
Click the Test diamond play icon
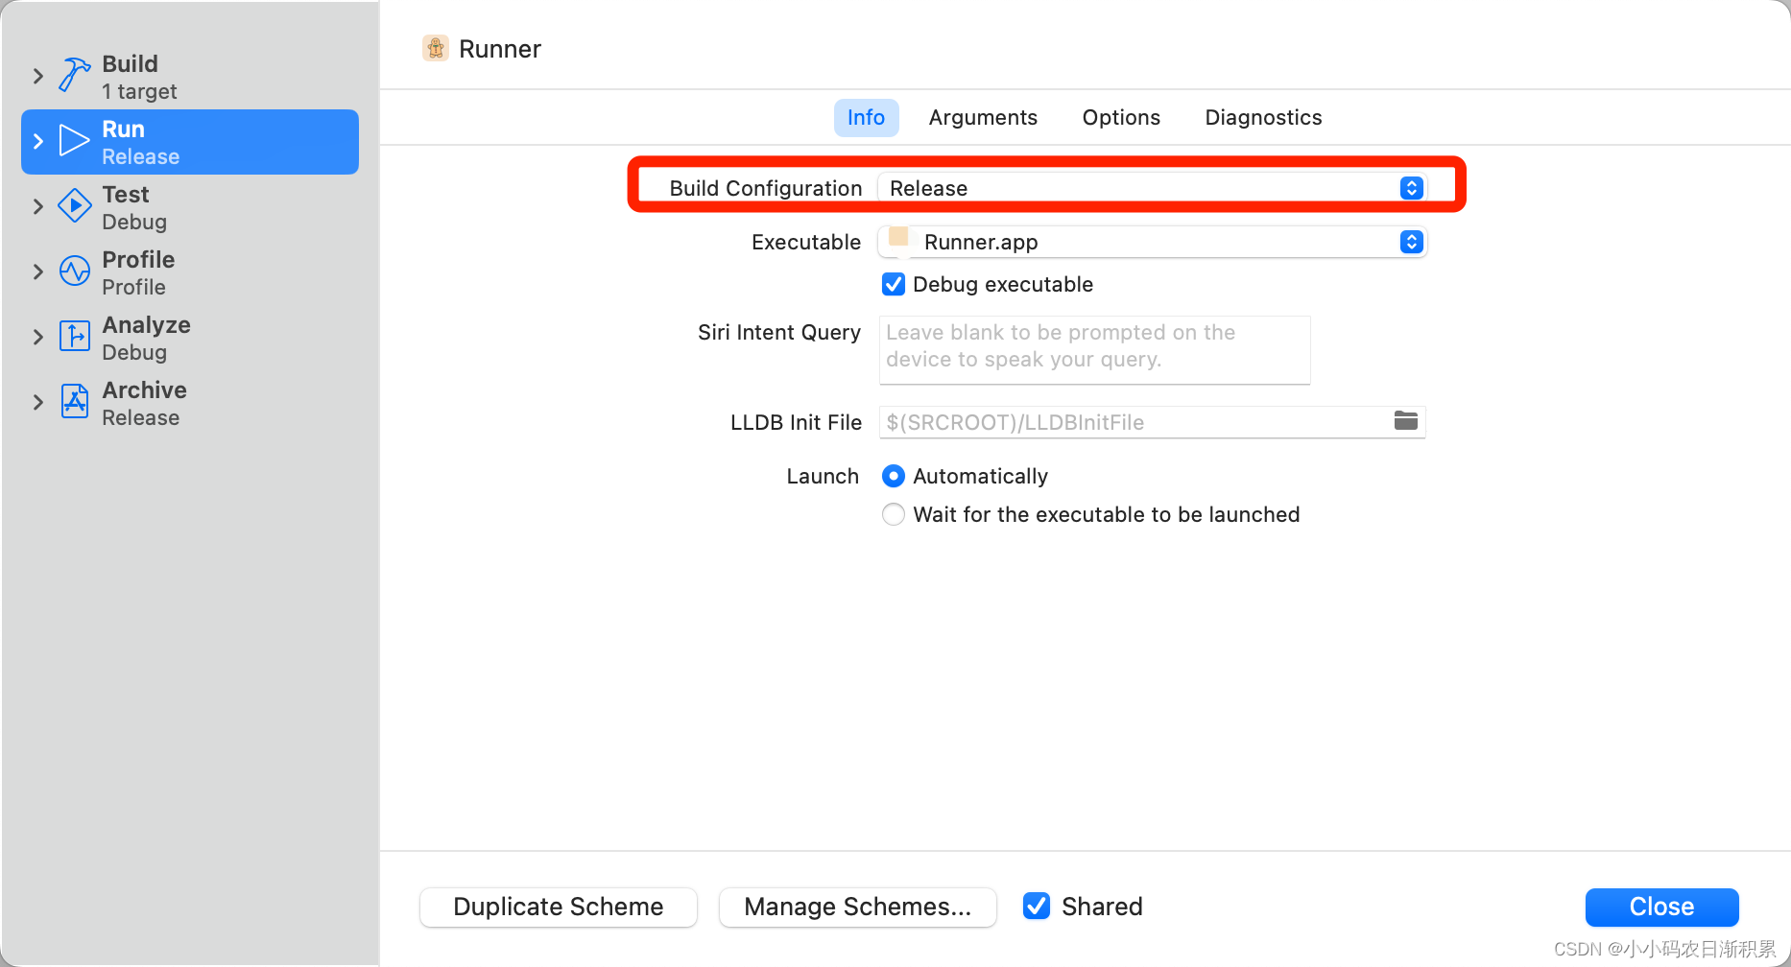(74, 206)
